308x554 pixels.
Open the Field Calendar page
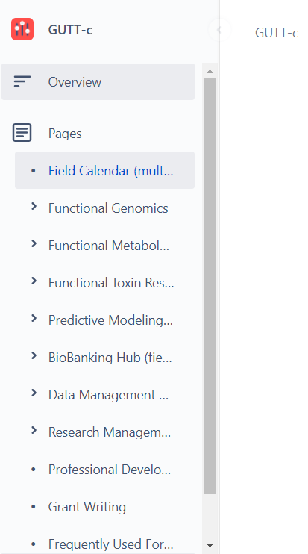point(111,171)
